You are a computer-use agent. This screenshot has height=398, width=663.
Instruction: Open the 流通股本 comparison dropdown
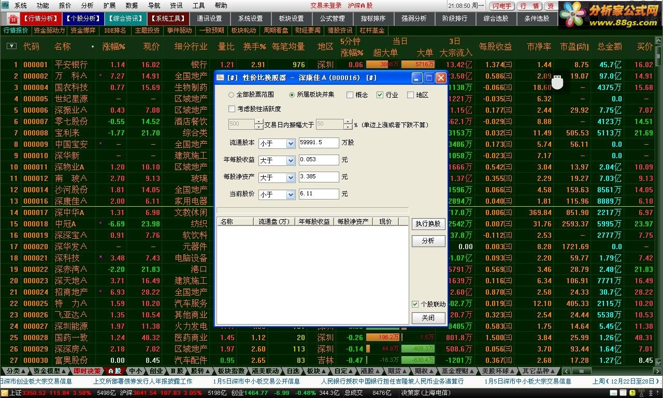277,143
